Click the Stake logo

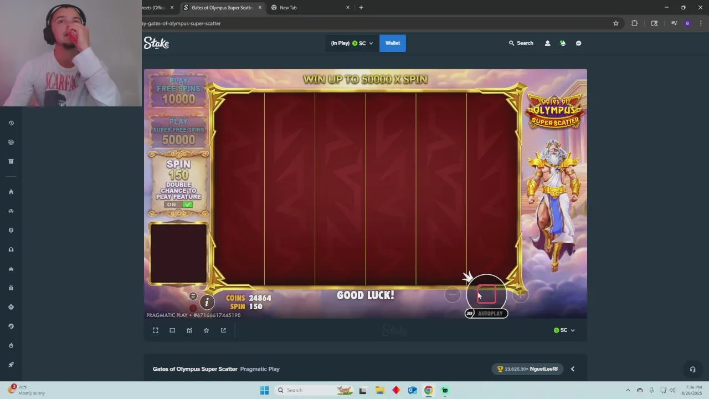pos(156,43)
